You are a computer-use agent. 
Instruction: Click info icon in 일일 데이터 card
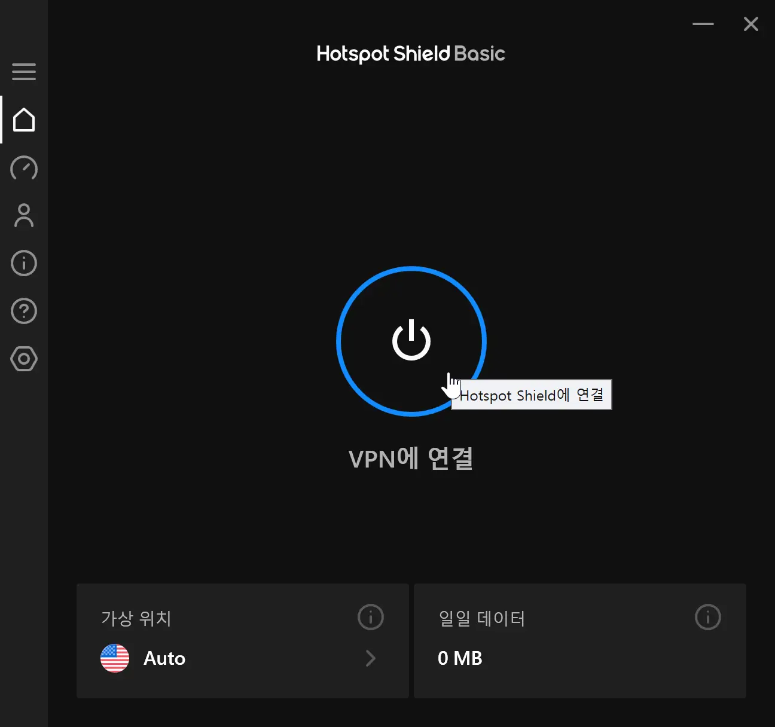[708, 617]
